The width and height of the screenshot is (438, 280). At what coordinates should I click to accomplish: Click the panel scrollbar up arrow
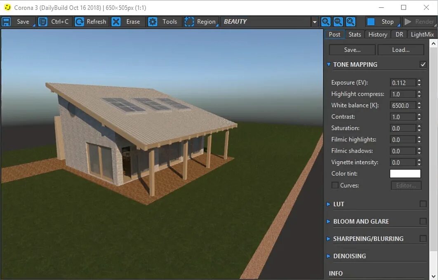pyautogui.click(x=433, y=44)
